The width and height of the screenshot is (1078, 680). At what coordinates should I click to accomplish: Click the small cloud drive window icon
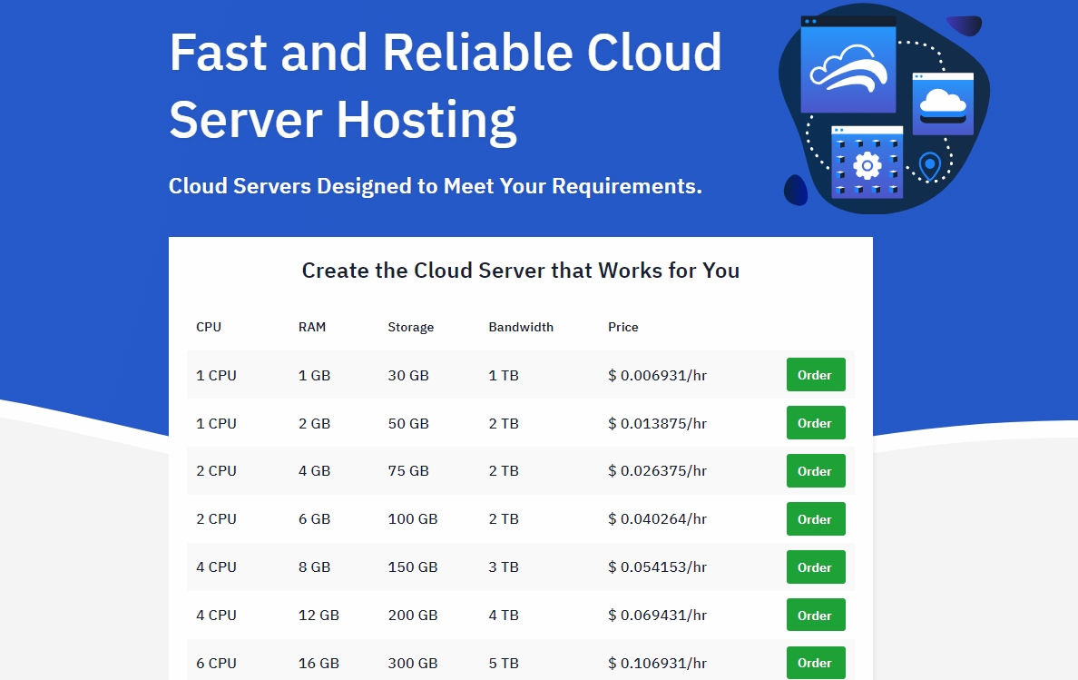(943, 103)
